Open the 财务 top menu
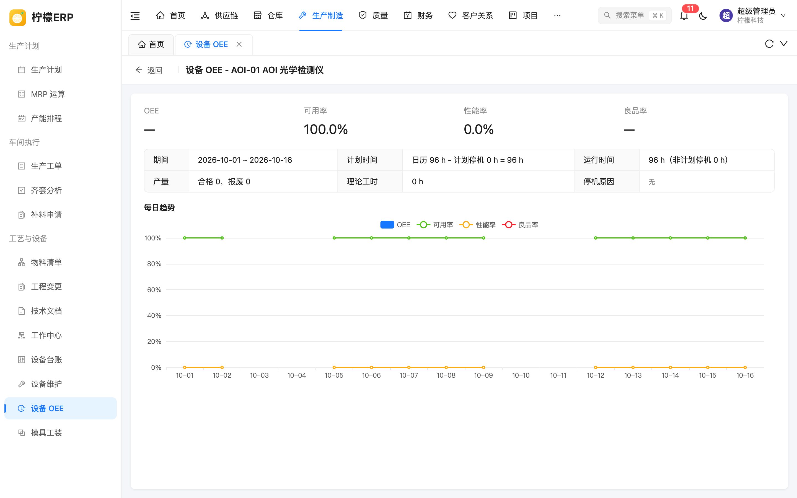The height and width of the screenshot is (498, 797). pyautogui.click(x=418, y=15)
